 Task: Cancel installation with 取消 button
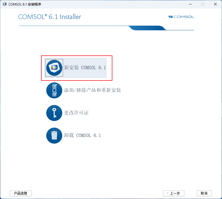204,193
